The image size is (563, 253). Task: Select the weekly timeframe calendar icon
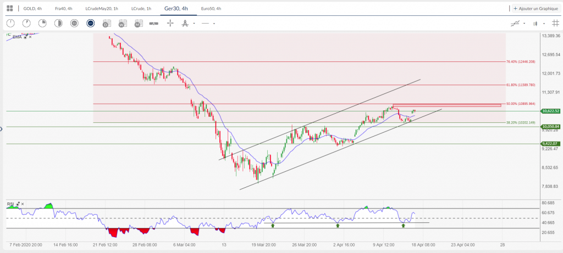[122, 23]
